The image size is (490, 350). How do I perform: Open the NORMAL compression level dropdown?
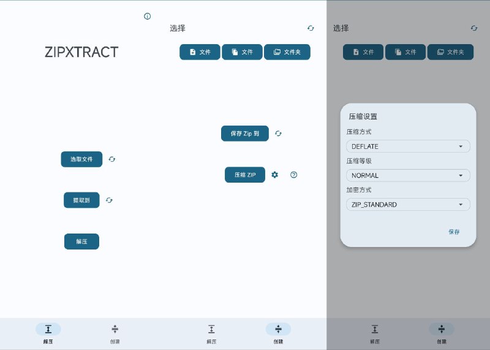408,175
